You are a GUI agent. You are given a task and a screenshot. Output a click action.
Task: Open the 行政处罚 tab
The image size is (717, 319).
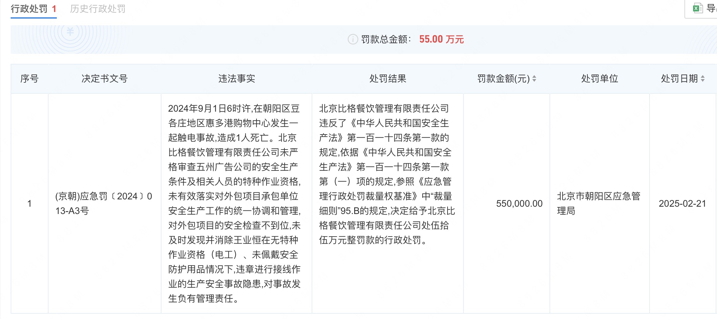(x=34, y=9)
